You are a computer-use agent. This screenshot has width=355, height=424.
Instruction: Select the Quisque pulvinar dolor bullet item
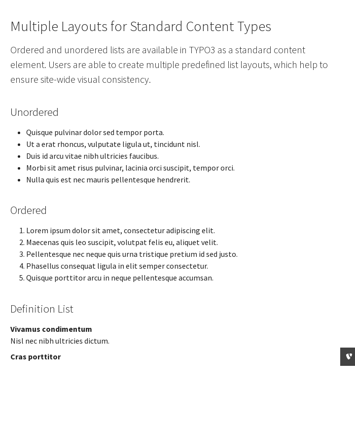(x=95, y=132)
